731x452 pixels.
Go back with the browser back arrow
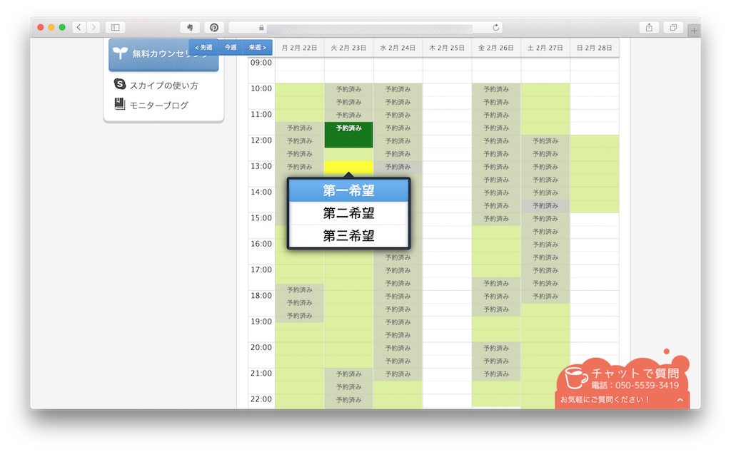tap(79, 28)
